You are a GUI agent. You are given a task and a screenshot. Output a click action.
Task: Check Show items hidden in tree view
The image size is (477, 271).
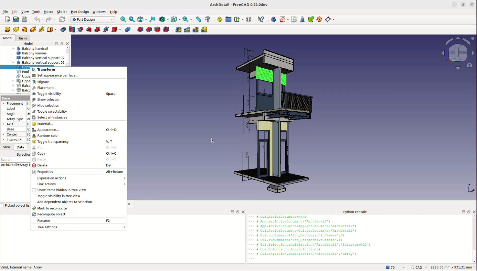pyautogui.click(x=34, y=190)
